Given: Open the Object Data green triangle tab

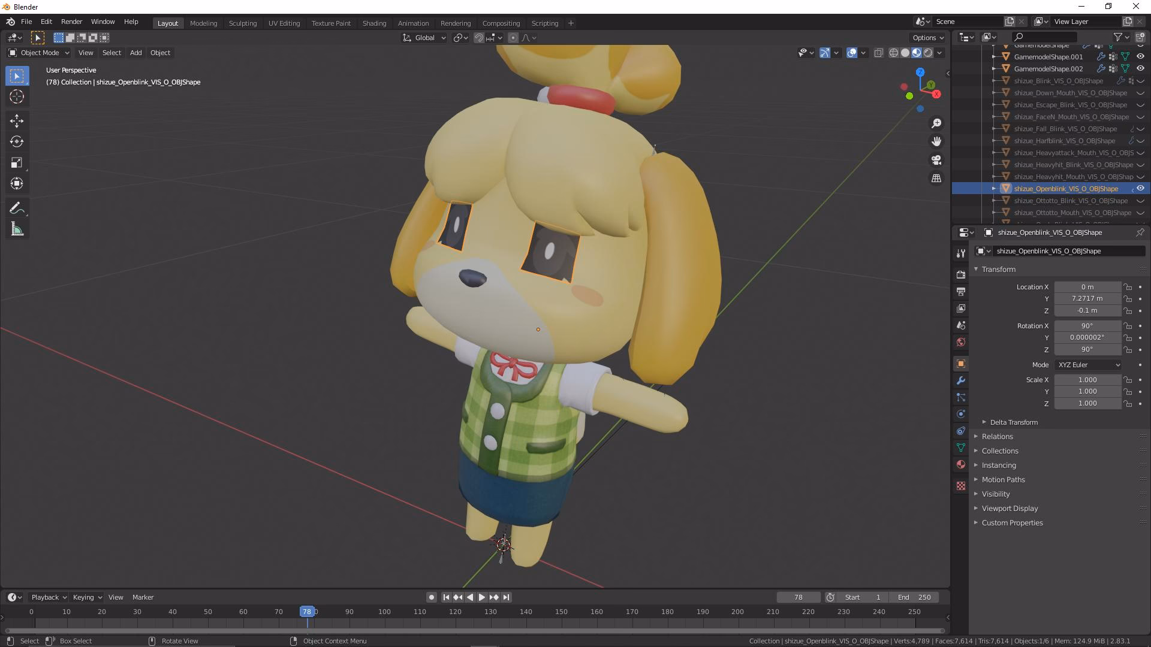Looking at the screenshot, I should [961, 448].
